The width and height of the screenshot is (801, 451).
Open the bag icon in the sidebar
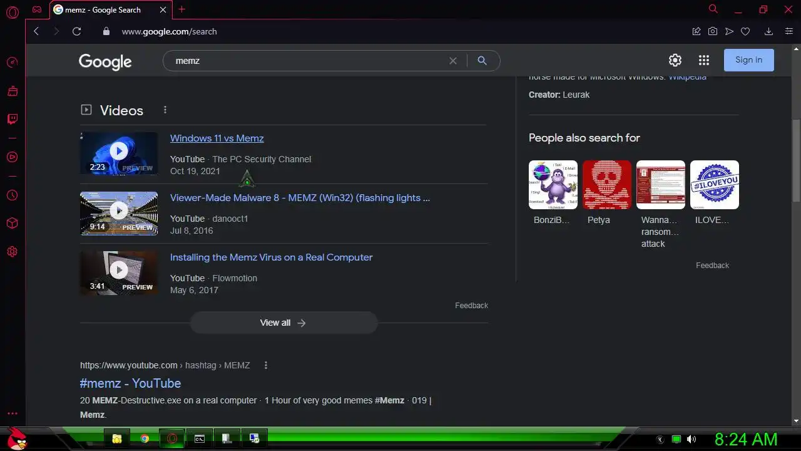(x=12, y=91)
